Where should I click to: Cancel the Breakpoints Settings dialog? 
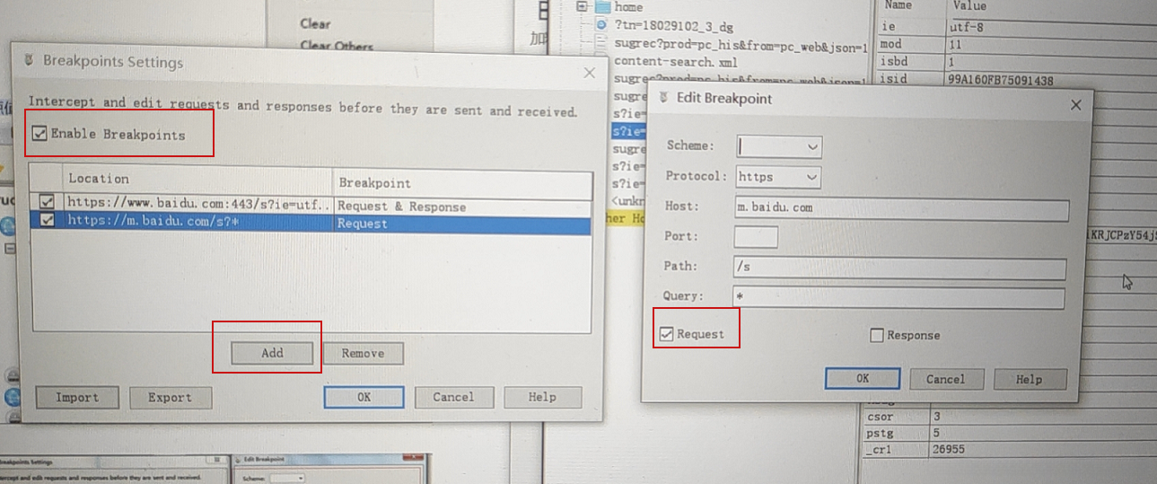coord(453,397)
